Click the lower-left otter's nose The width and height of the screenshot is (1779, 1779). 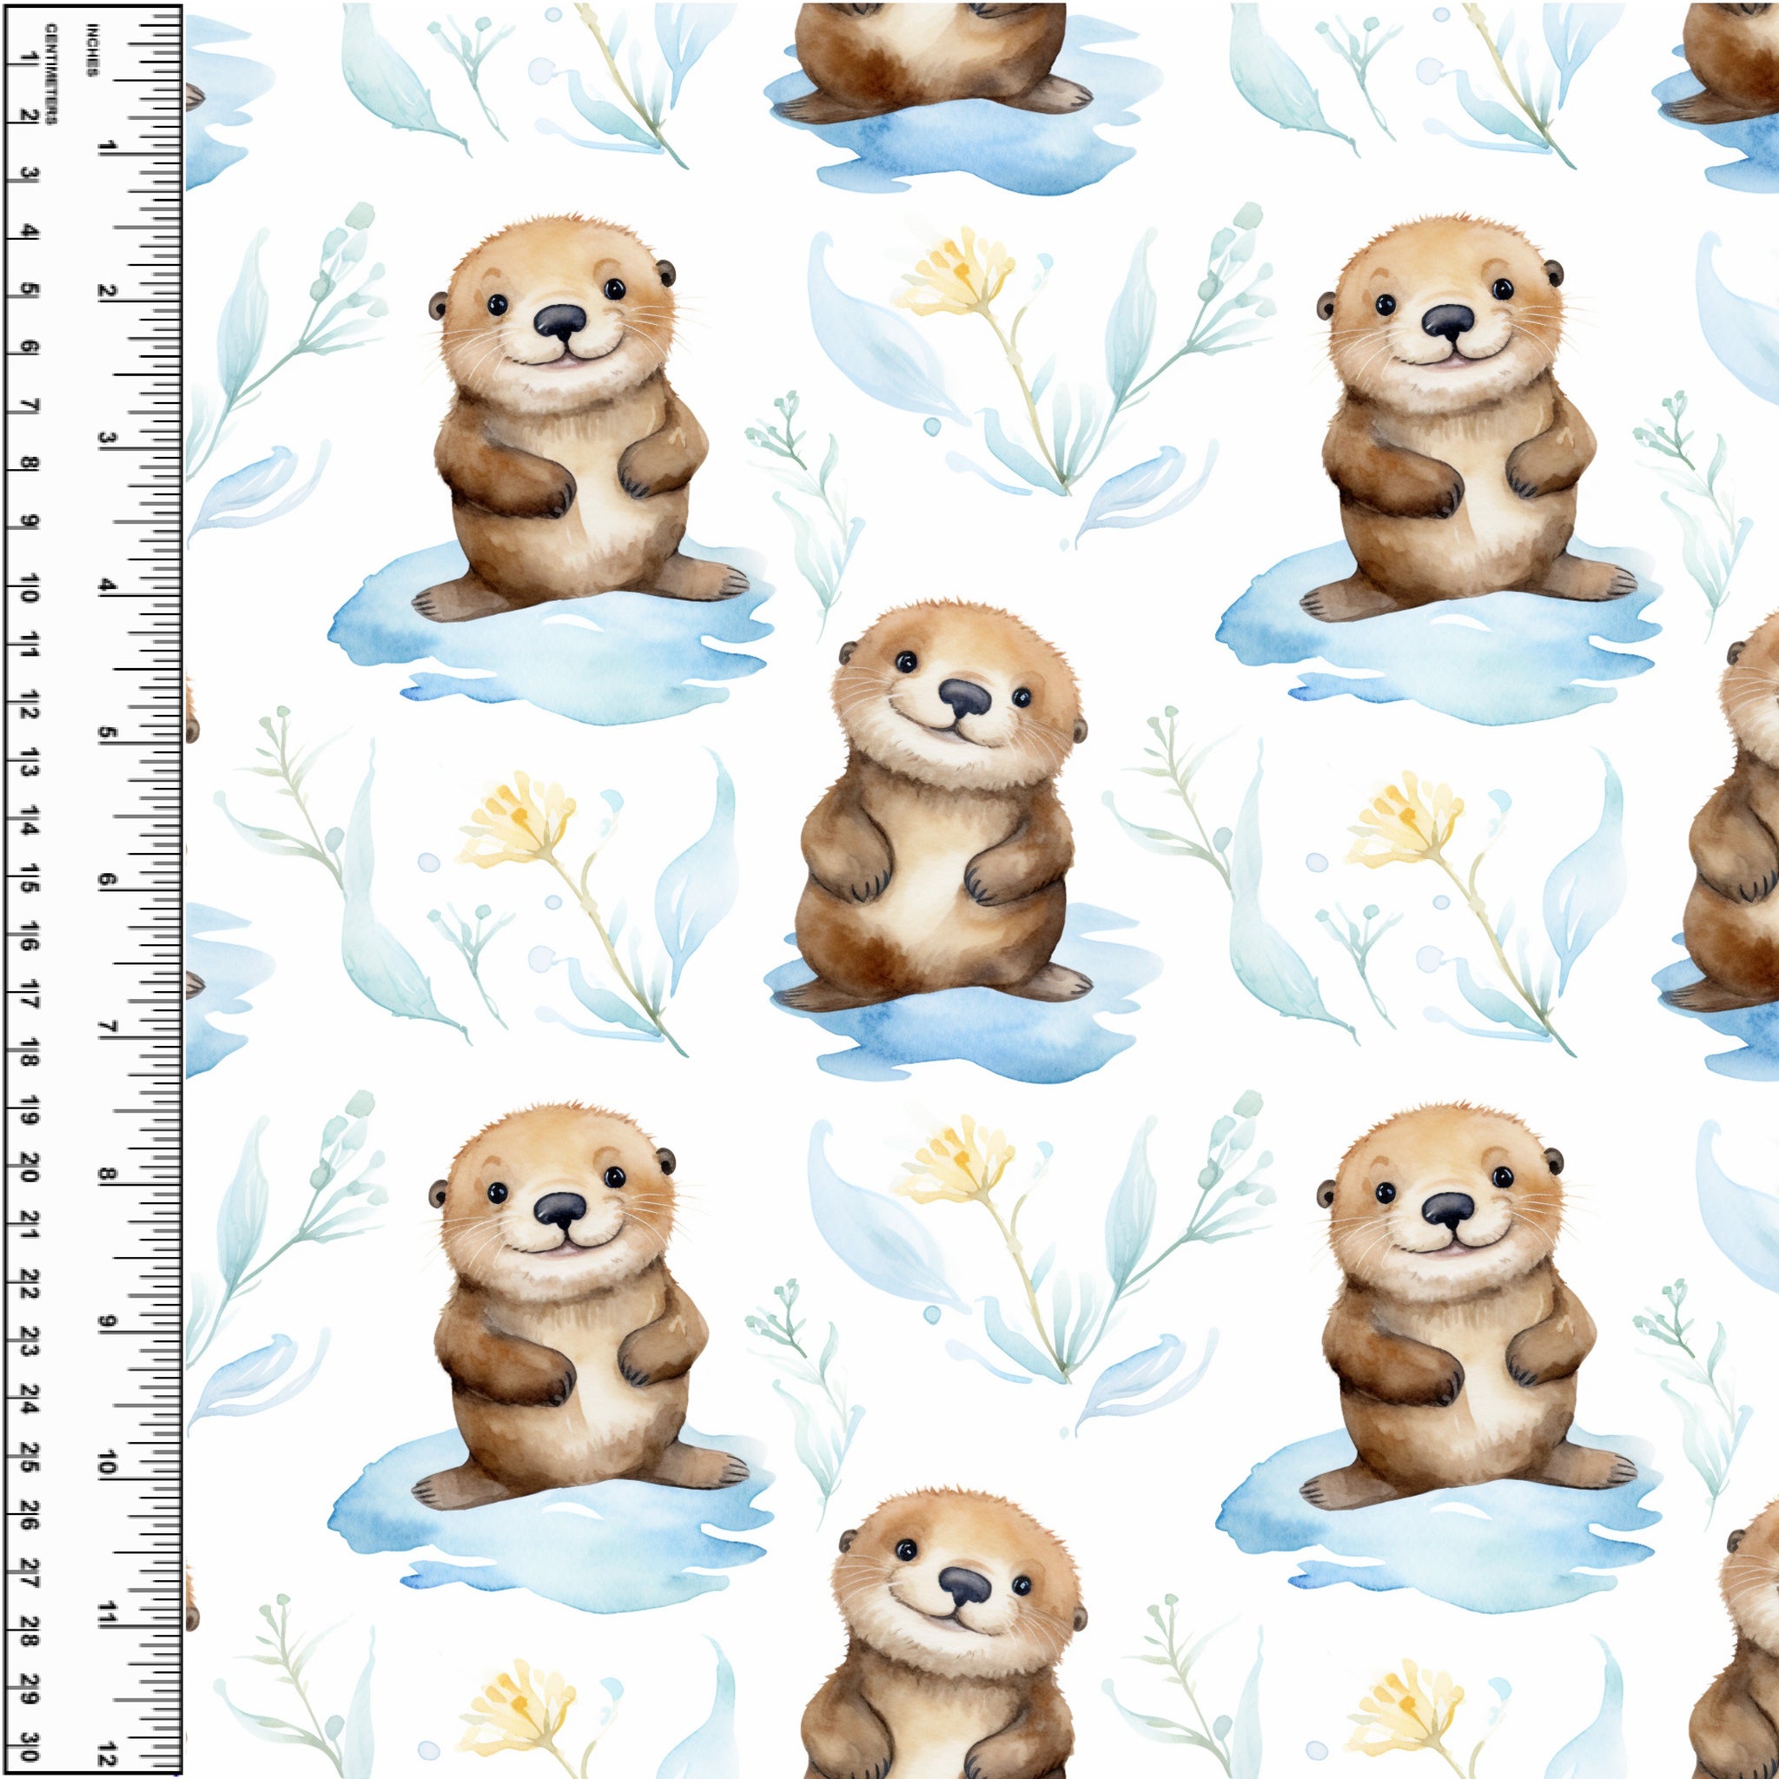click(560, 1210)
